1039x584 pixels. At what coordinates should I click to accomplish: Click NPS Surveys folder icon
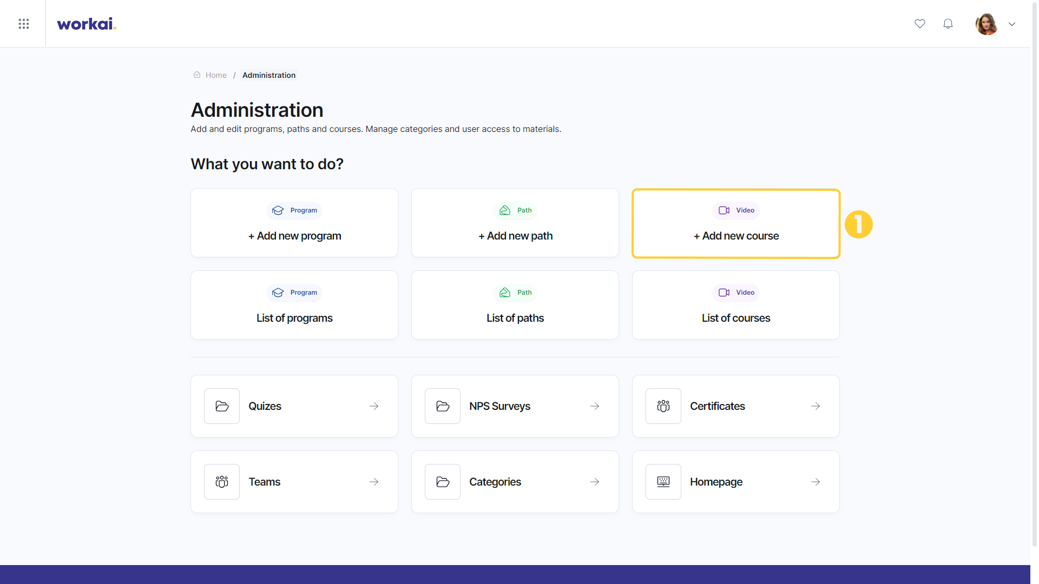(443, 406)
